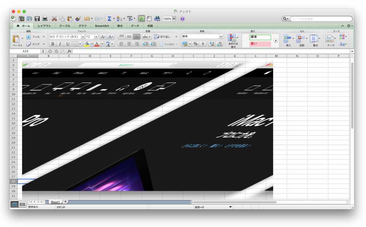Increase font size with the A-up icon

pos(103,37)
